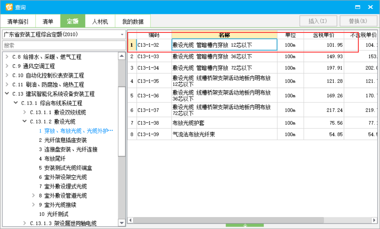Select C.10 自动化控制仪表安装工程 tree label
Image resolution: width=380 pixels, height=229 pixels.
pos(48,75)
